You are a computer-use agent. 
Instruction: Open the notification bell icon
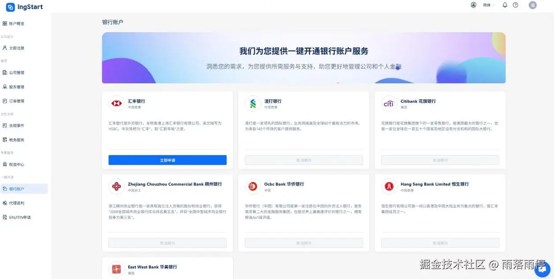click(505, 5)
